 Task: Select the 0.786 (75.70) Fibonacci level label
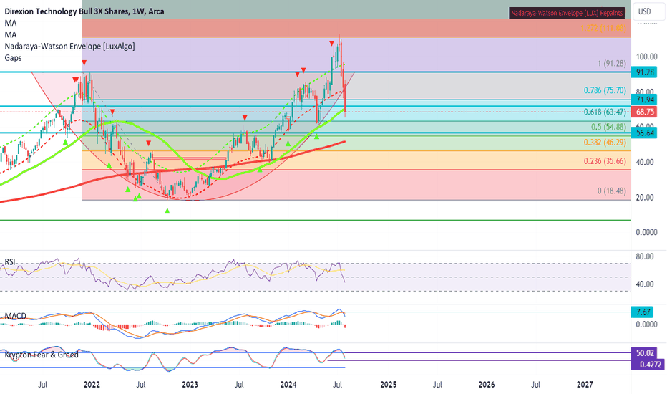(605, 90)
